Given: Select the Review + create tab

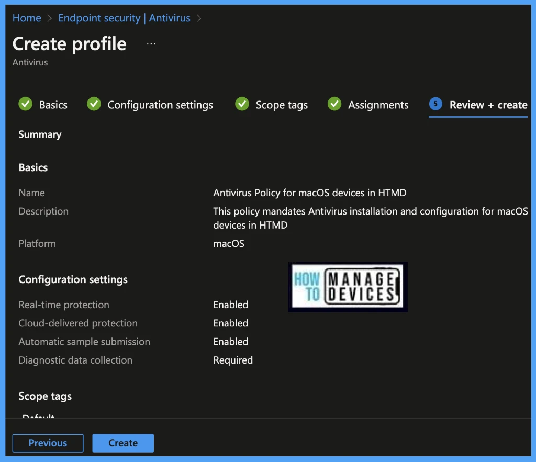Looking at the screenshot, I should [x=478, y=105].
